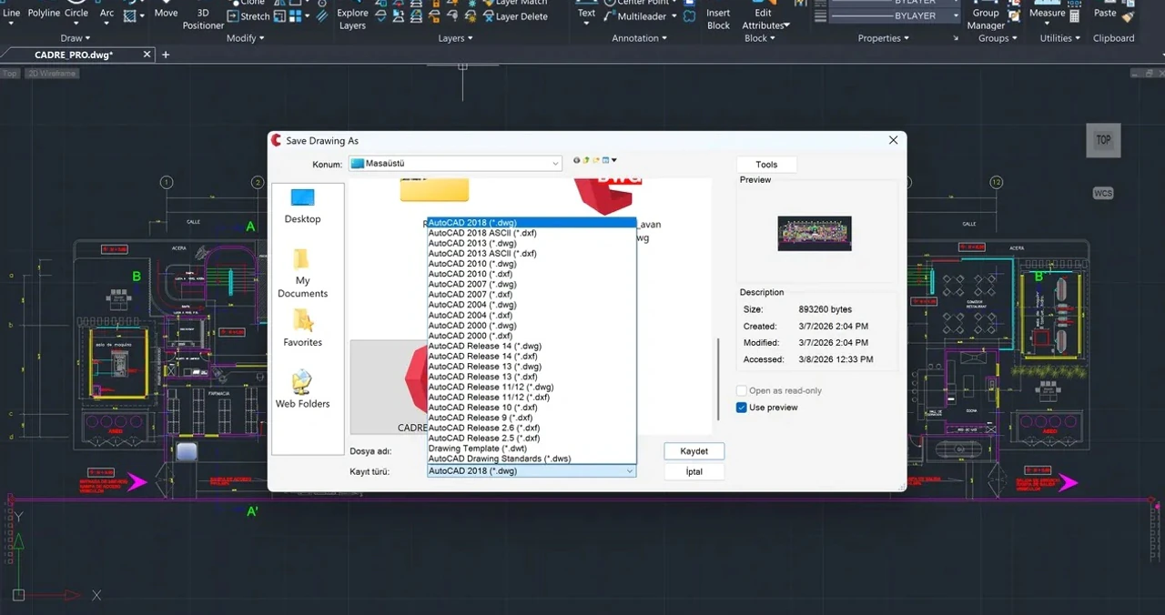Image resolution: width=1165 pixels, height=615 pixels.
Task: Select AutoCAD 2004 (*.dwg) option
Action: coord(532,305)
